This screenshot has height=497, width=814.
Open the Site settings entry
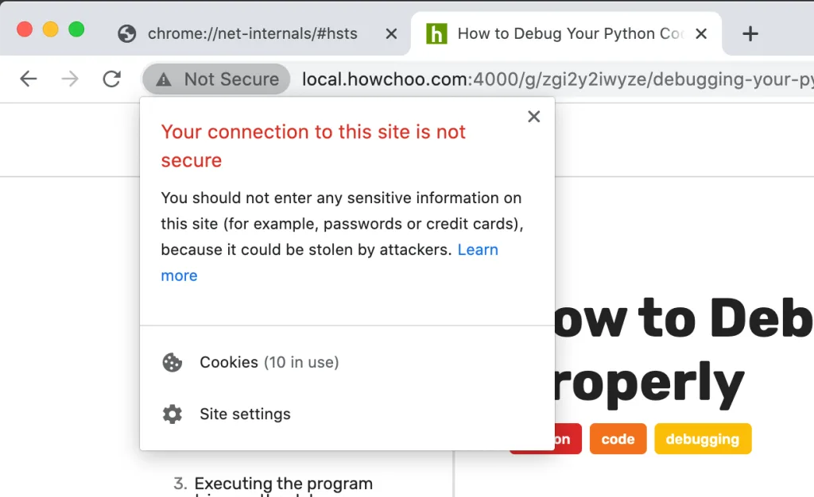pos(245,414)
